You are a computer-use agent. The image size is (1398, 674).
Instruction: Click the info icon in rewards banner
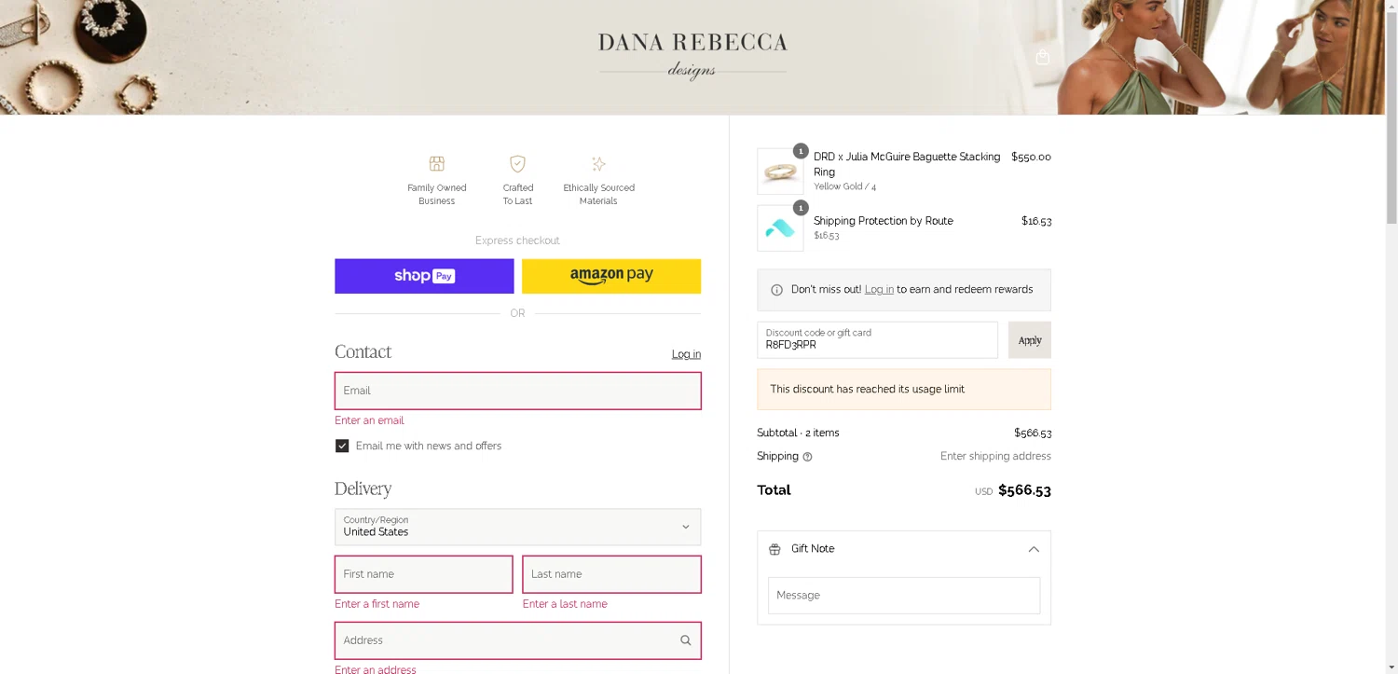point(776,290)
